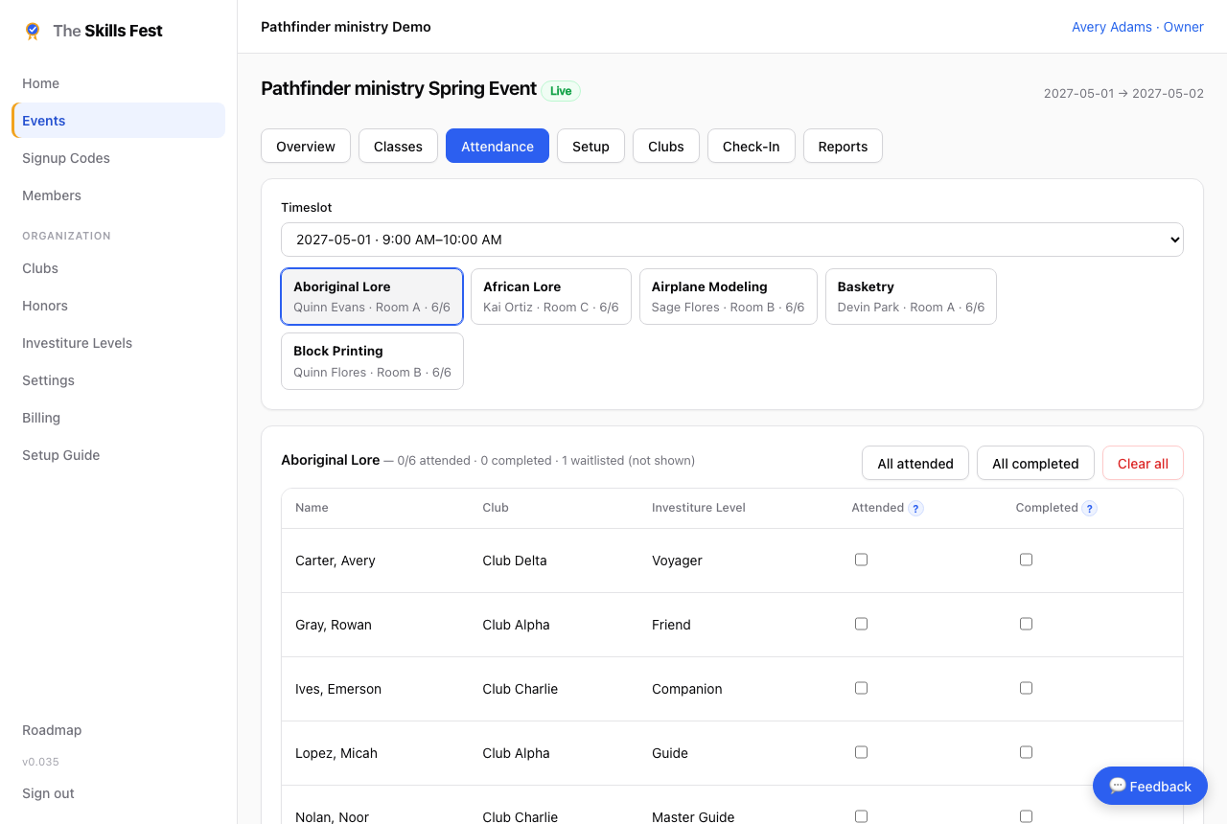Select the African Lore class card
The height and width of the screenshot is (824, 1227).
(551, 296)
